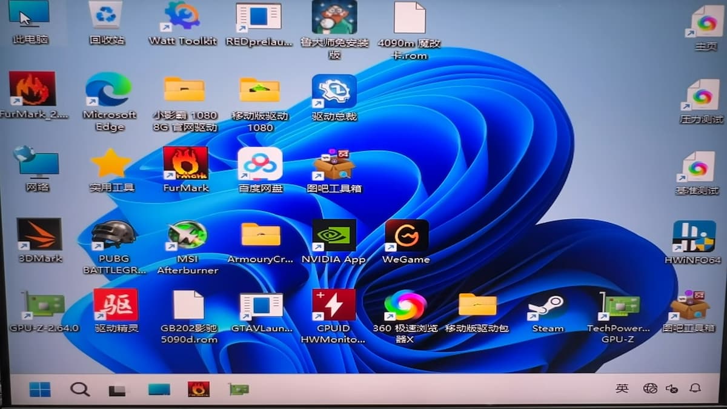Launch 驱动总裁 shortcut
Image resolution: width=727 pixels, height=409 pixels.
tap(334, 98)
